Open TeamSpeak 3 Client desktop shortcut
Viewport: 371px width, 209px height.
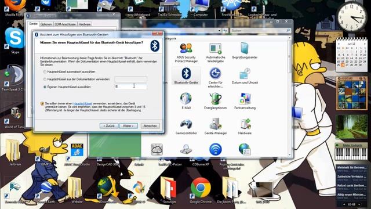tap(14, 78)
